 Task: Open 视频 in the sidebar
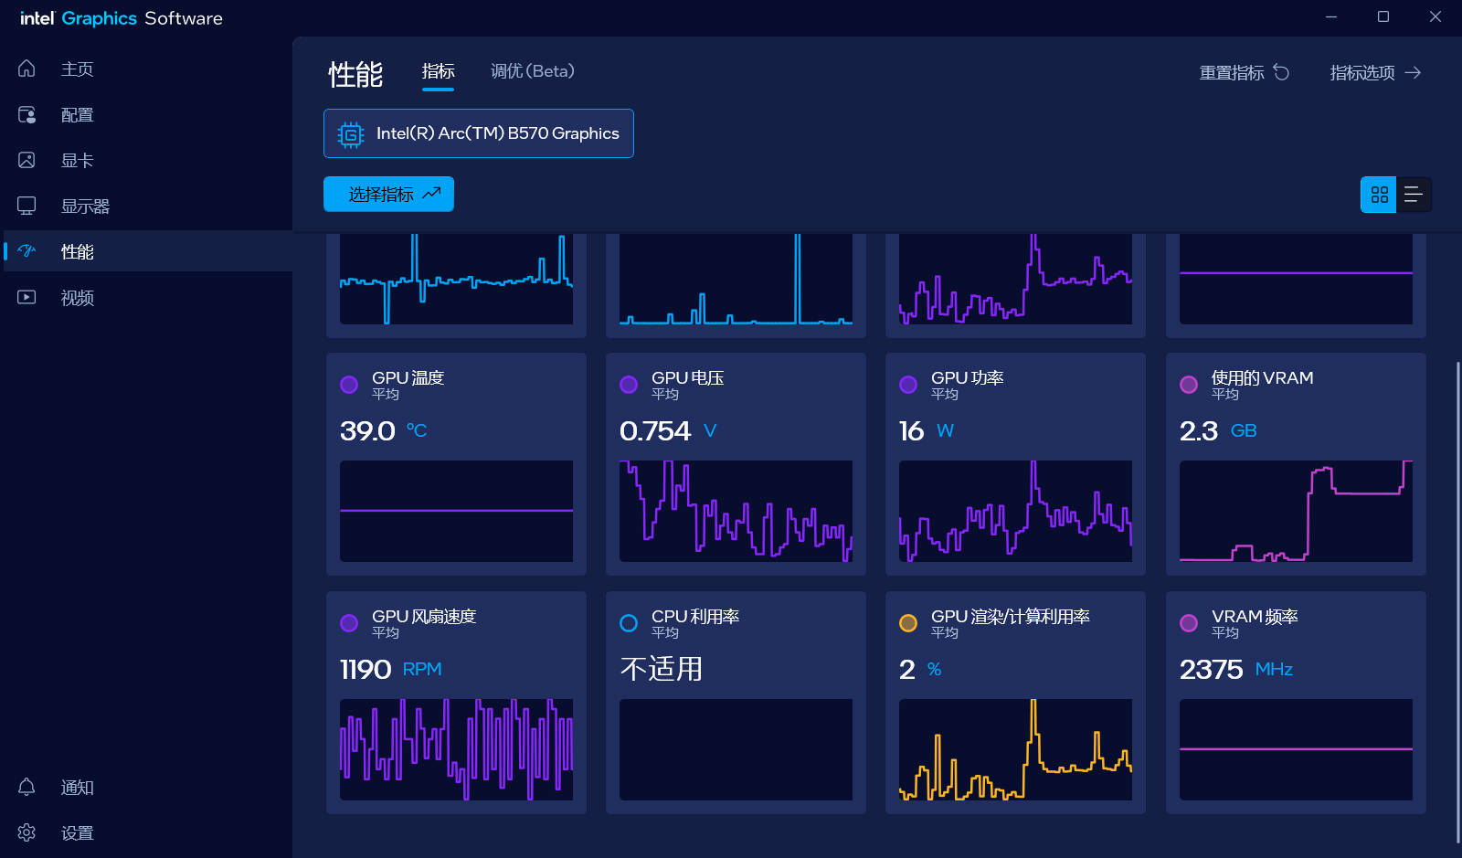[146, 297]
